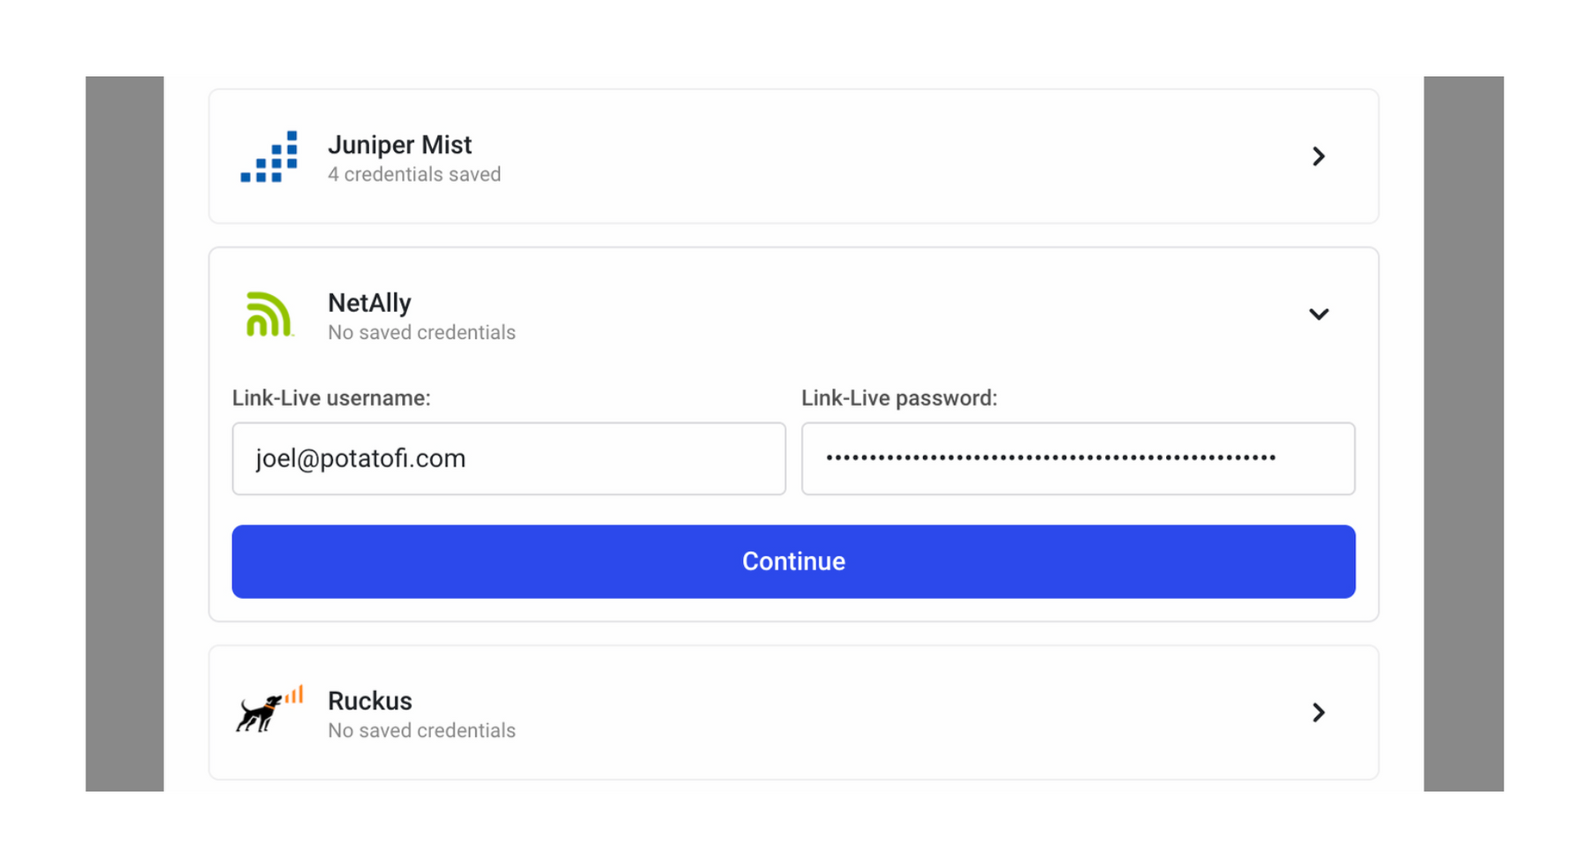This screenshot has width=1590, height=868.
Task: Click the 'Link-Live username:' label
Action: 331,398
